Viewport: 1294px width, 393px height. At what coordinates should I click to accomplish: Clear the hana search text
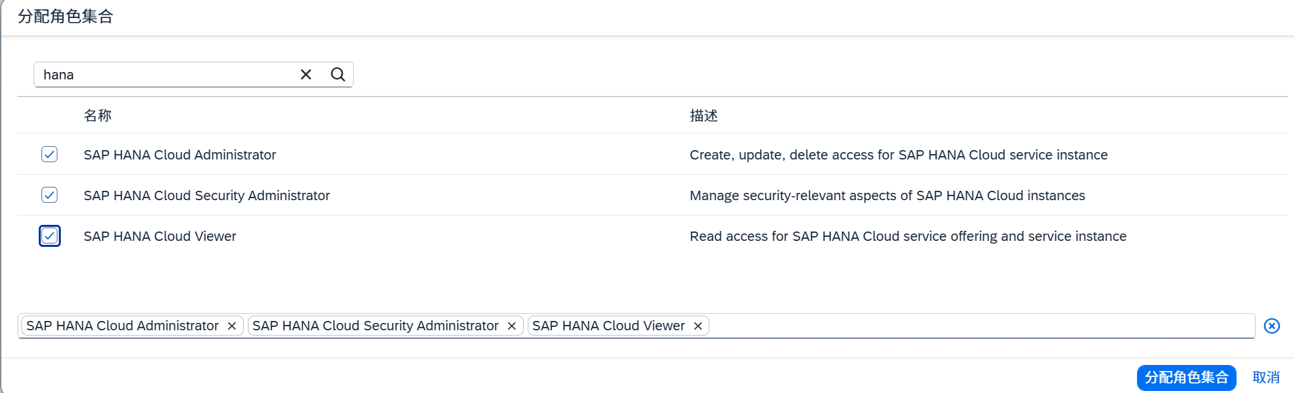[x=306, y=75]
